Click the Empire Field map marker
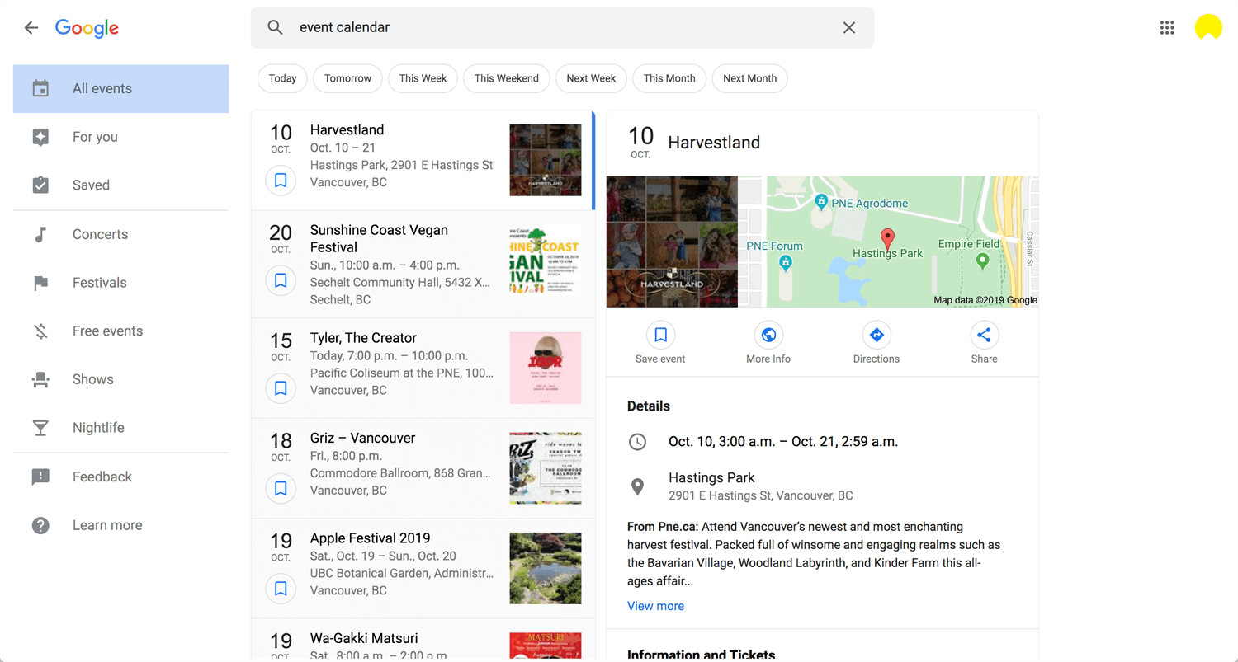This screenshot has height=662, width=1238. click(x=982, y=261)
